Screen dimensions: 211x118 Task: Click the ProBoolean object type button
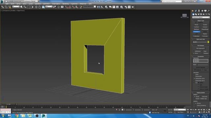[196, 36]
